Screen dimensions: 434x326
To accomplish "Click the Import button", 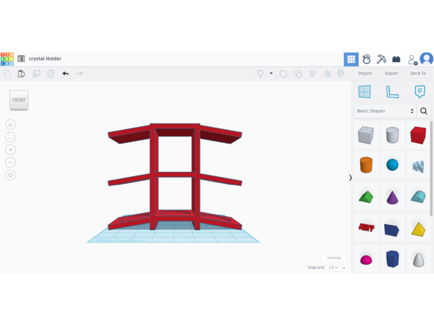I will pyautogui.click(x=365, y=73).
